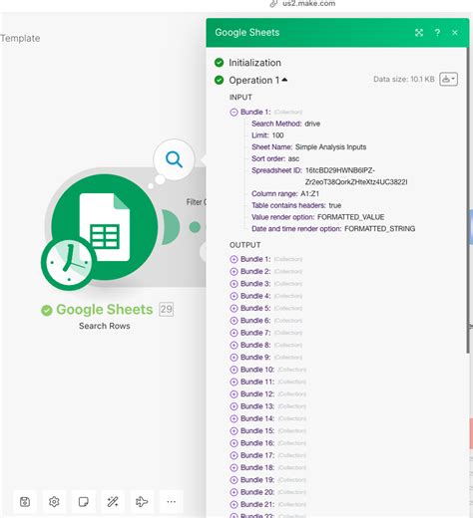The image size is (473, 518).
Task: Expand the Google Sheets panel to fullscreen
Action: pyautogui.click(x=419, y=33)
